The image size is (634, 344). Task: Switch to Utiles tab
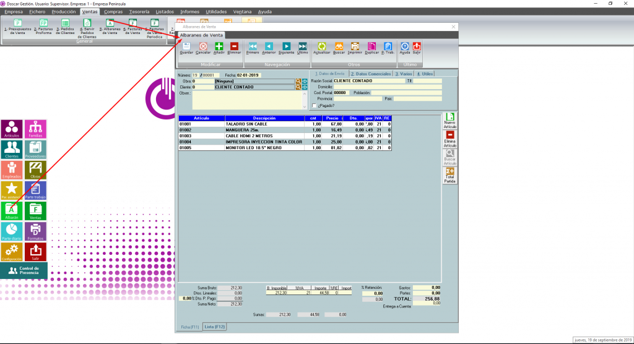(x=425, y=74)
